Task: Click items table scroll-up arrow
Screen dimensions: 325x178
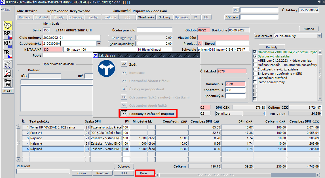Action: pyautogui.click(x=18, y=127)
